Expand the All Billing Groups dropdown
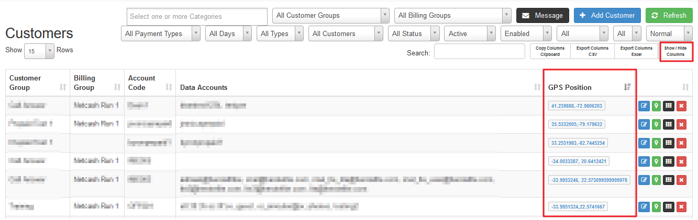The width and height of the screenshot is (698, 220). (453, 16)
